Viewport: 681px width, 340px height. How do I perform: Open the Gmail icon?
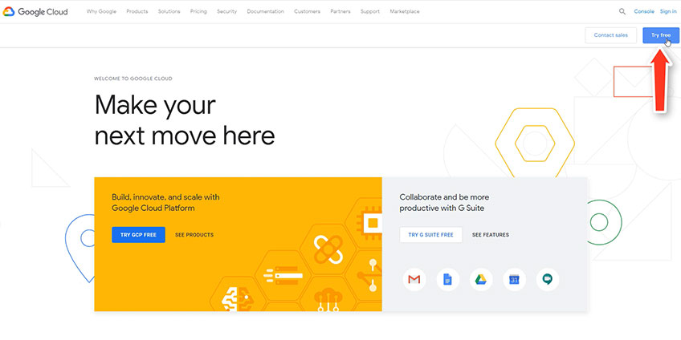pyautogui.click(x=414, y=280)
